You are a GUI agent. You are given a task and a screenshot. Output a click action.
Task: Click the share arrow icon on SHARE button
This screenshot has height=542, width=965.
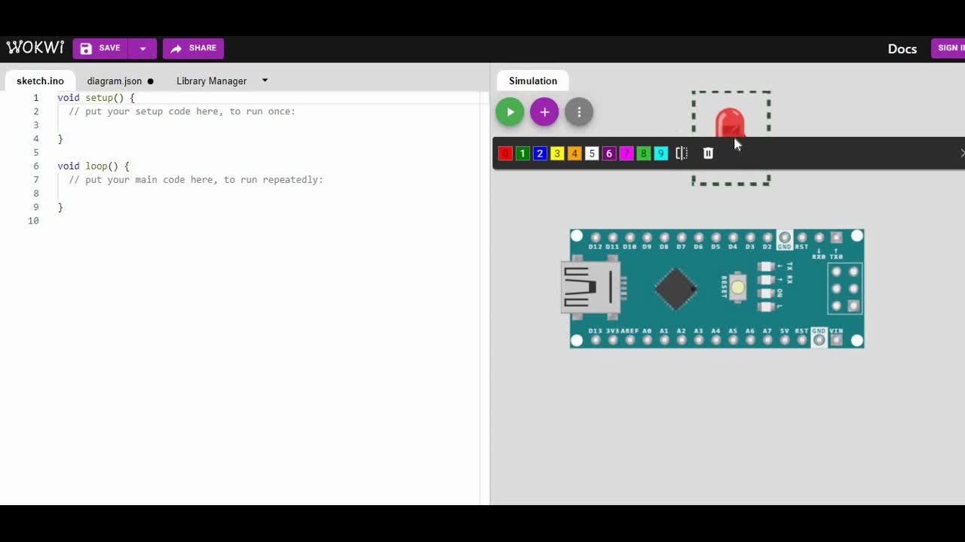point(176,48)
